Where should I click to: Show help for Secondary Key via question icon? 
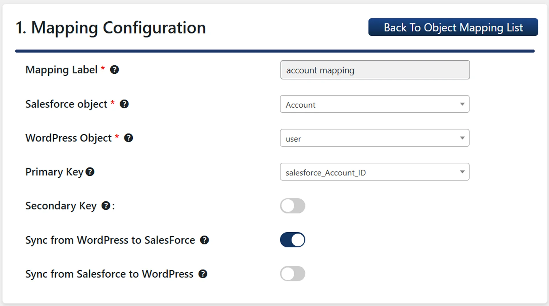point(106,206)
